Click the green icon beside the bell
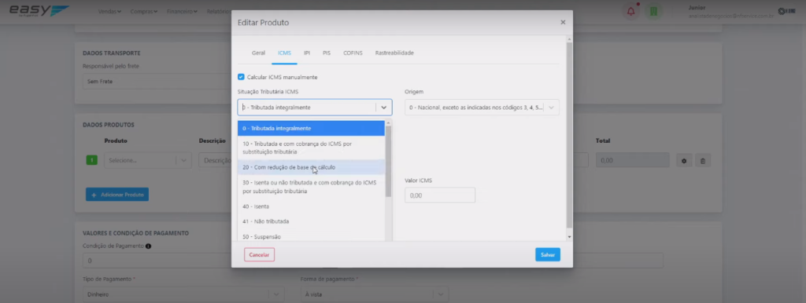The height and width of the screenshot is (303, 806). 654,11
